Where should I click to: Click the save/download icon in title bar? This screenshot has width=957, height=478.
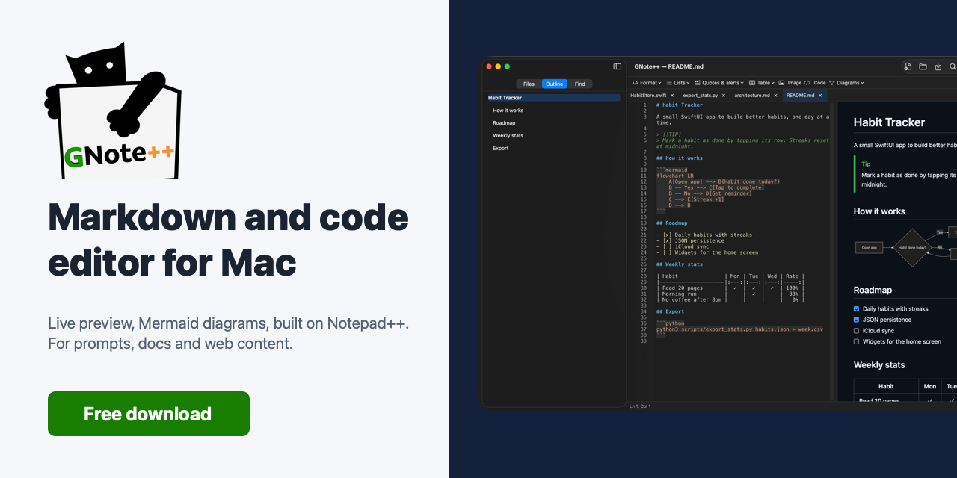(x=938, y=66)
